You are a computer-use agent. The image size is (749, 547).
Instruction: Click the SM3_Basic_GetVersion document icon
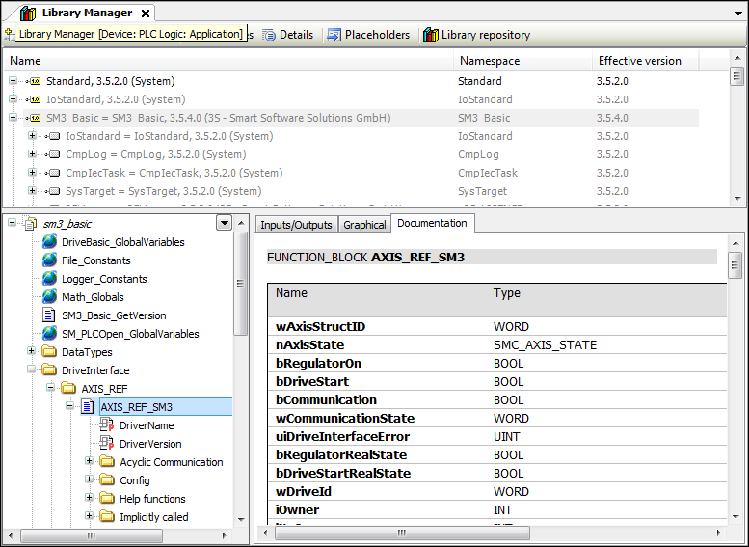click(49, 315)
